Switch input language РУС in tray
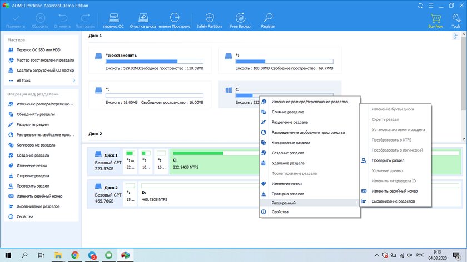The height and width of the screenshot is (262, 467). (x=420, y=255)
